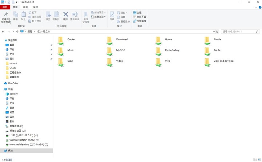Switch to large icons view in status bar
This screenshot has height=162, width=262.
pyautogui.click(x=259, y=160)
